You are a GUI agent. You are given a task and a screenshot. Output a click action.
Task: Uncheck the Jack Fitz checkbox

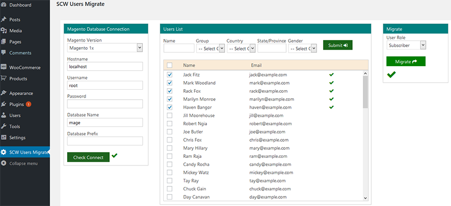169,75
